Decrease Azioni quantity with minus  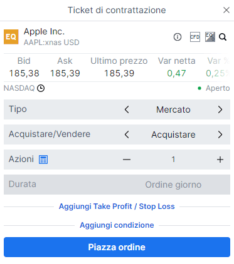[x=127, y=160]
